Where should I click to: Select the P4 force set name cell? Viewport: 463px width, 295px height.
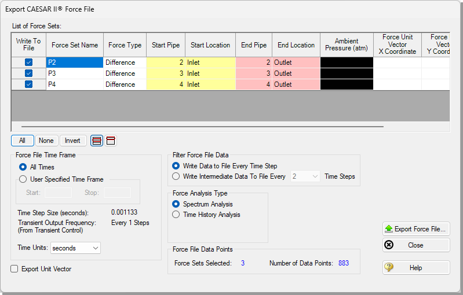tap(75, 84)
